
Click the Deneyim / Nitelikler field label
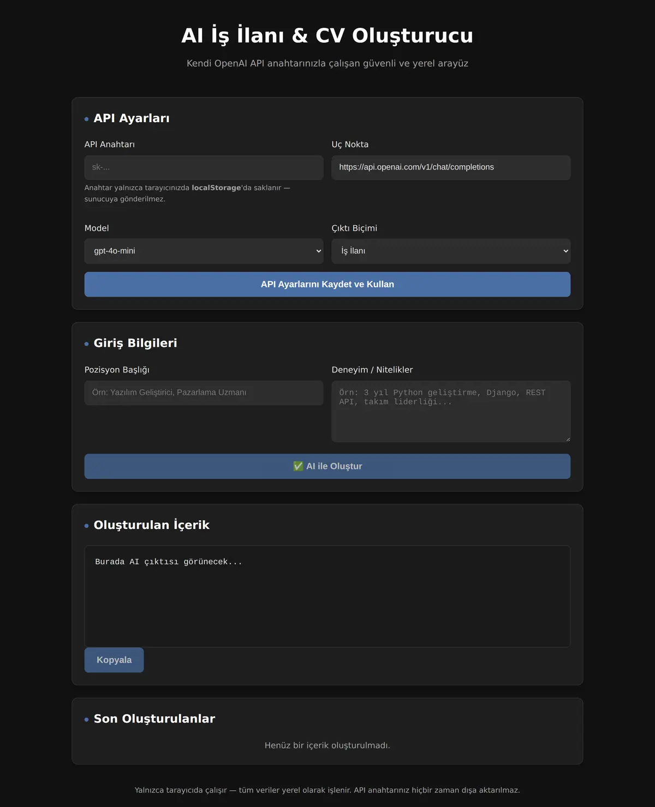tap(372, 370)
